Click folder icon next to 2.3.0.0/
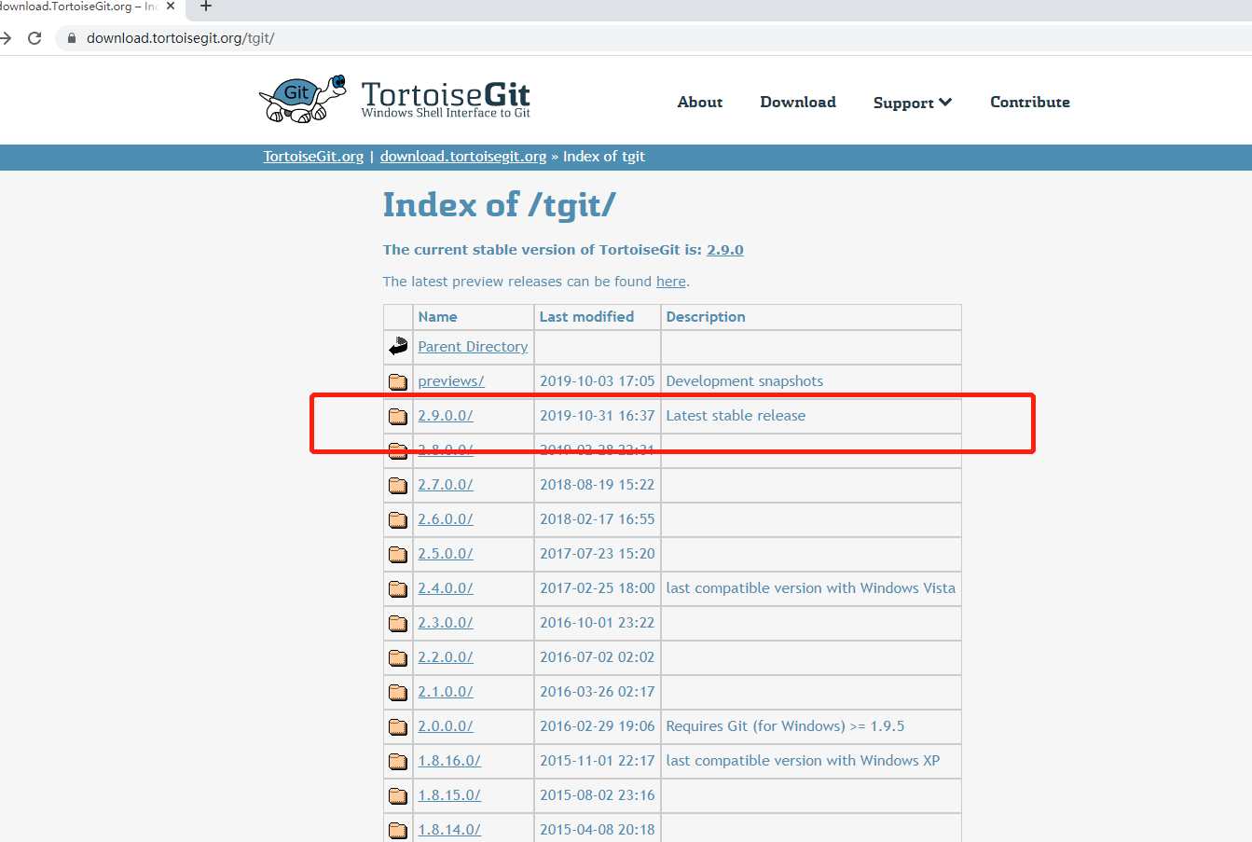Screen dimensions: 1252x842 (x=398, y=623)
